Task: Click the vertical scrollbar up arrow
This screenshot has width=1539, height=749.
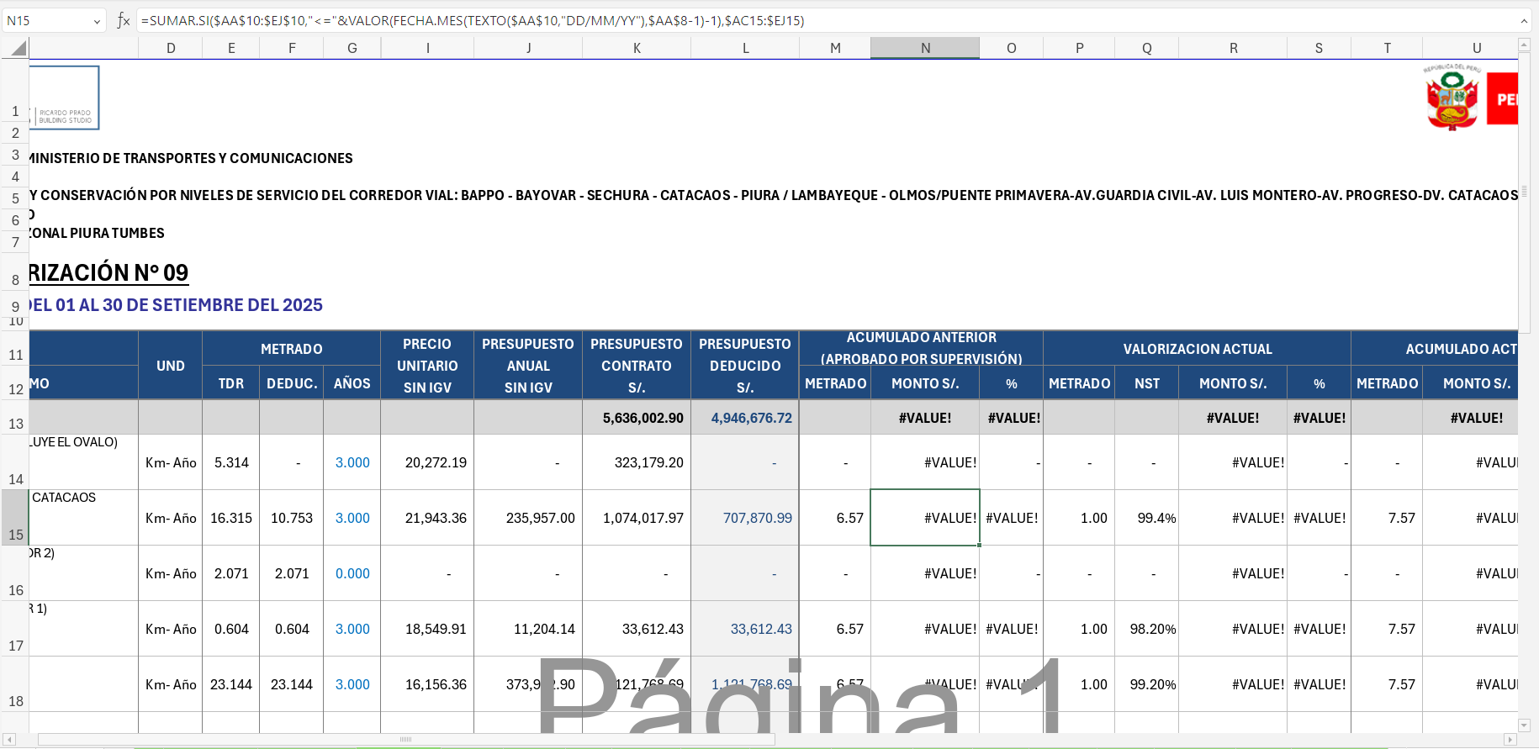Action: 1524,45
